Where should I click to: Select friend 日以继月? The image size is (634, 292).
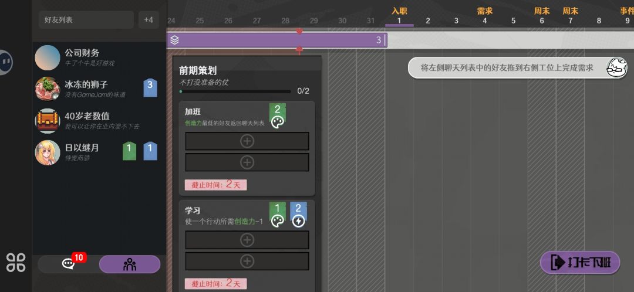tap(99, 152)
